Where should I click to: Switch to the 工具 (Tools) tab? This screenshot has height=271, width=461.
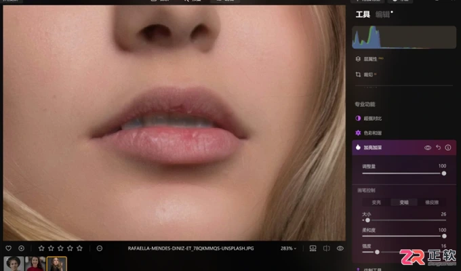(x=363, y=14)
